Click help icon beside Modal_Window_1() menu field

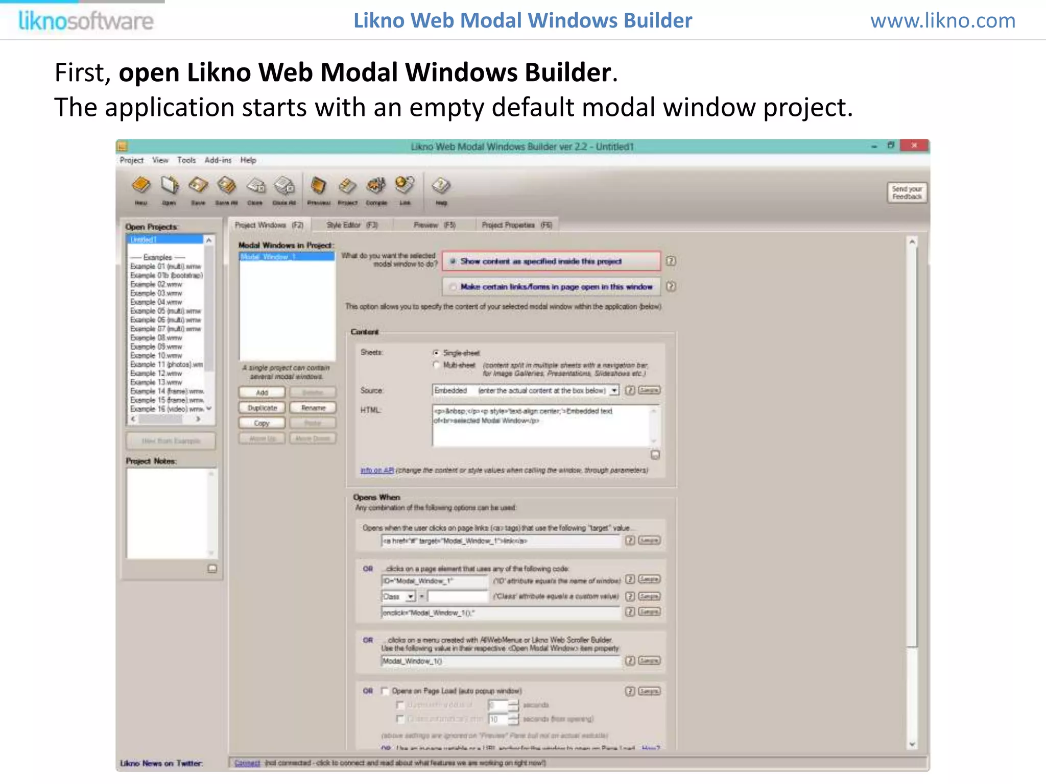(630, 661)
